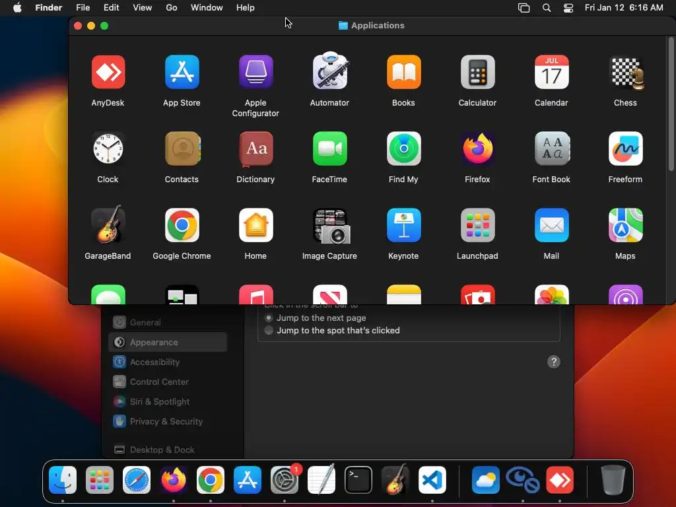Open the Window menu

tap(207, 8)
